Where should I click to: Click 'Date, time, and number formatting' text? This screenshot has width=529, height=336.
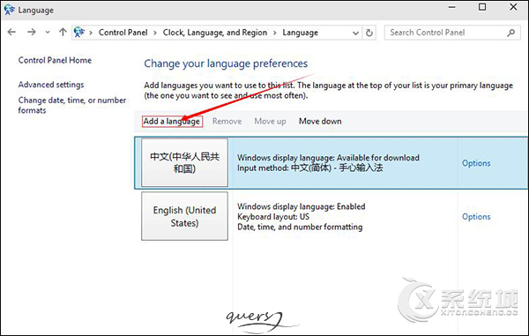300,227
